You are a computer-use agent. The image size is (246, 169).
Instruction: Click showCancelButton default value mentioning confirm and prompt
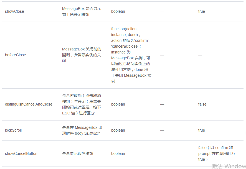(x=216, y=153)
